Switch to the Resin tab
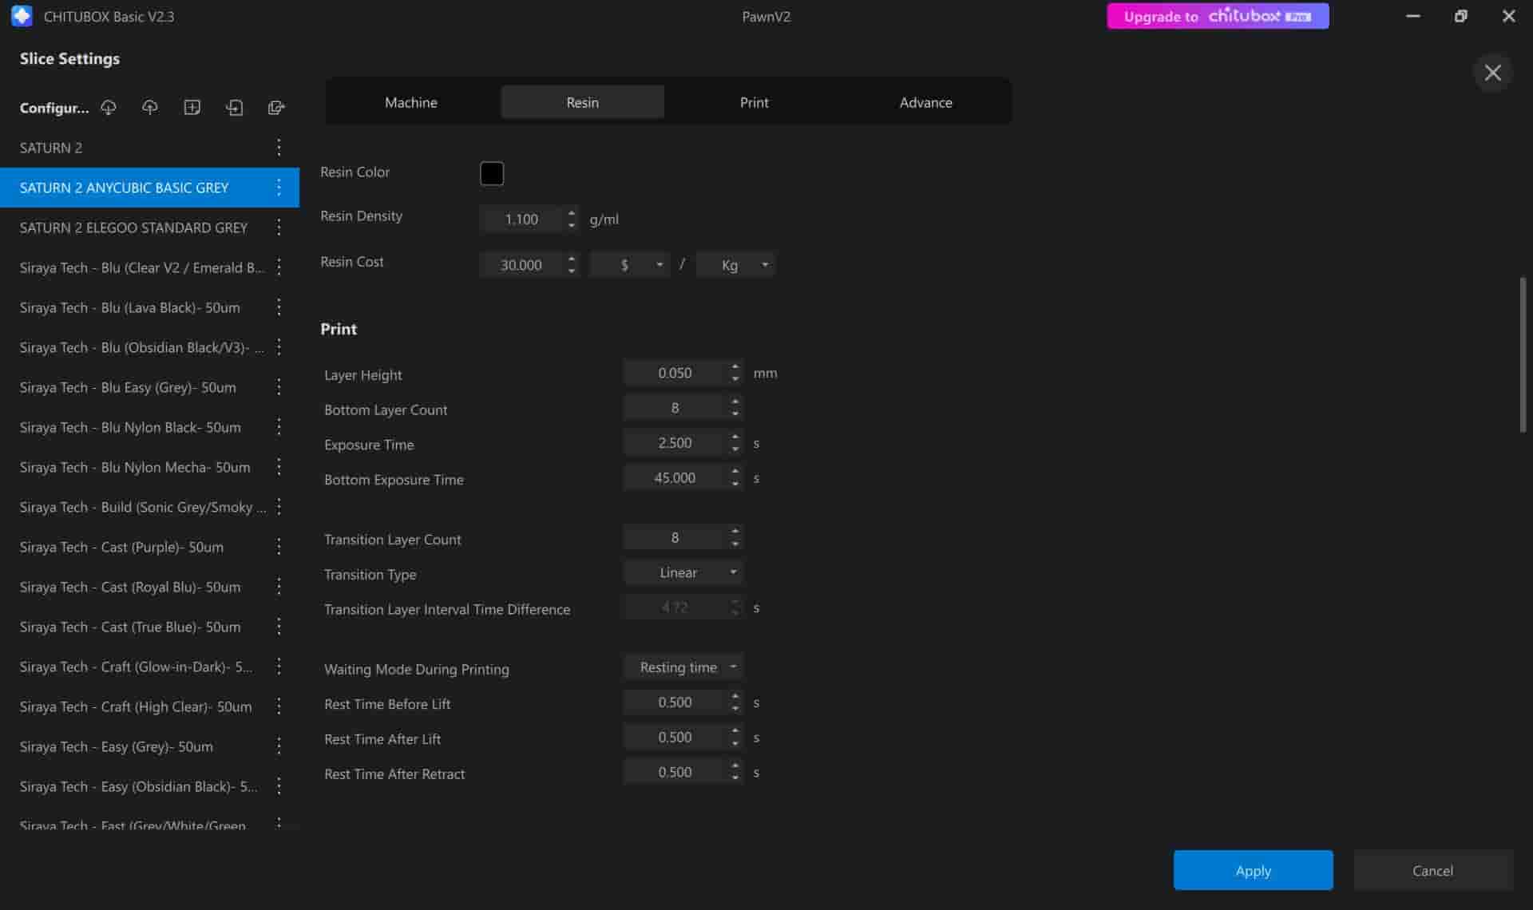Viewport: 1533px width, 910px height. pyautogui.click(x=582, y=102)
